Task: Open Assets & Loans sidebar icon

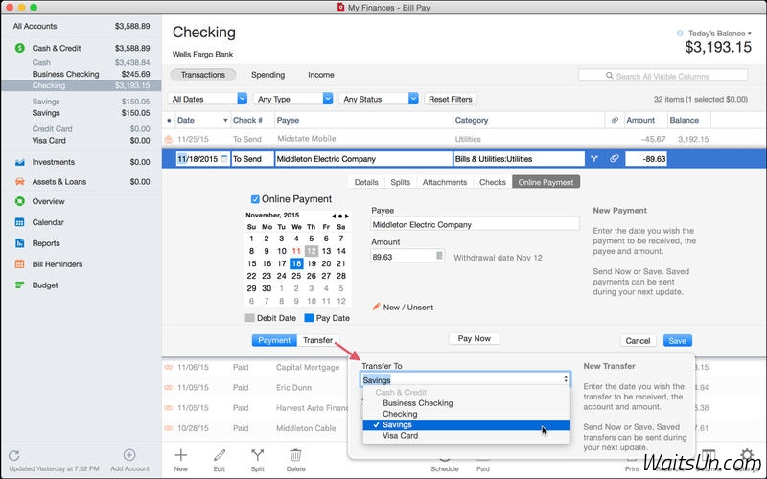Action: pos(19,181)
